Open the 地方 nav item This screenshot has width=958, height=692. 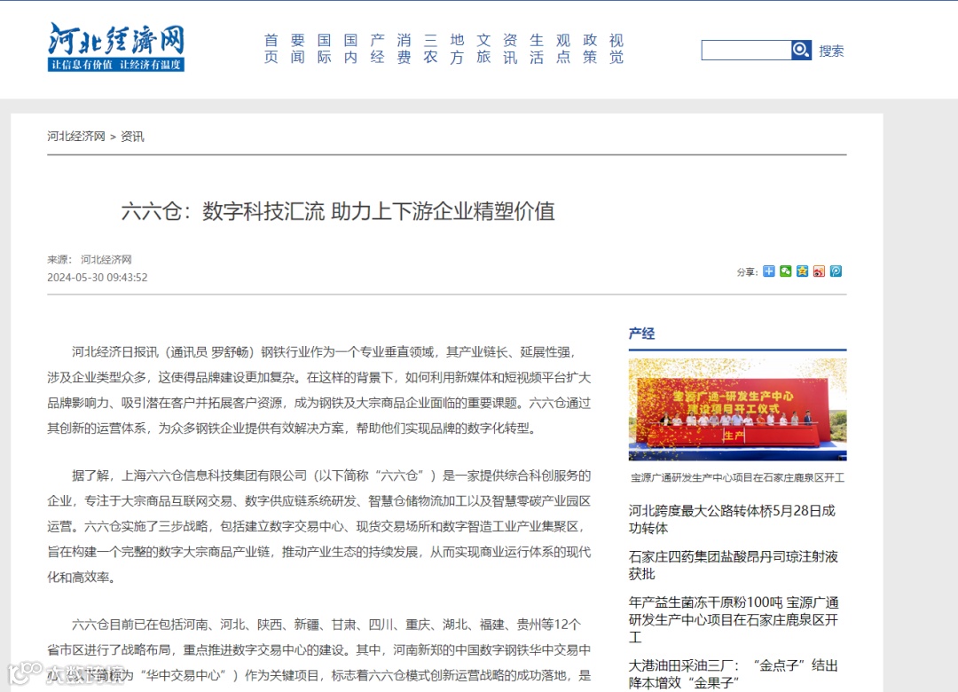coord(457,49)
